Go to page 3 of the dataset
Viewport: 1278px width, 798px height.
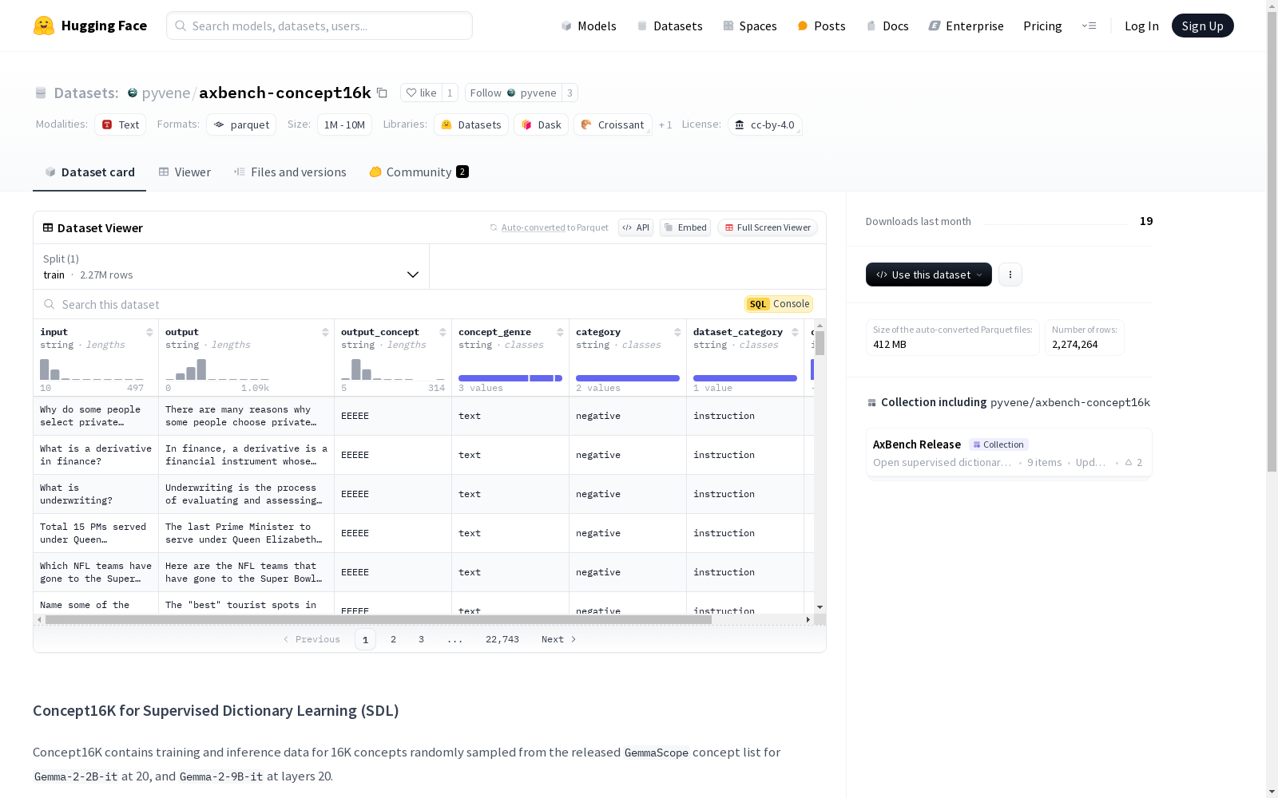pyautogui.click(x=421, y=639)
